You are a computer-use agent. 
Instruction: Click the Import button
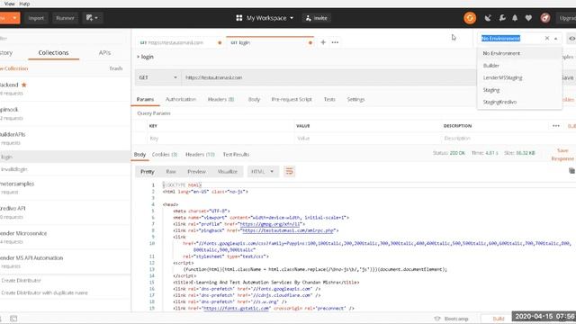pyautogui.click(x=36, y=18)
